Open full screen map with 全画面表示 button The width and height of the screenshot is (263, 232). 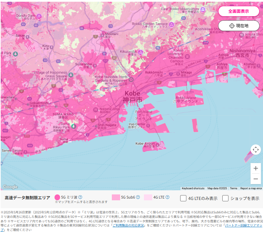click(x=239, y=11)
